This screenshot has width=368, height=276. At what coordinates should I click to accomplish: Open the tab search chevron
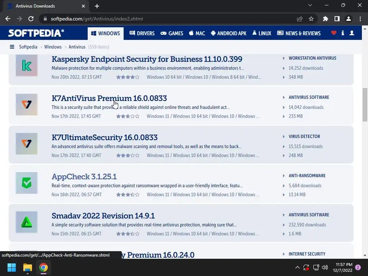click(x=310, y=5)
